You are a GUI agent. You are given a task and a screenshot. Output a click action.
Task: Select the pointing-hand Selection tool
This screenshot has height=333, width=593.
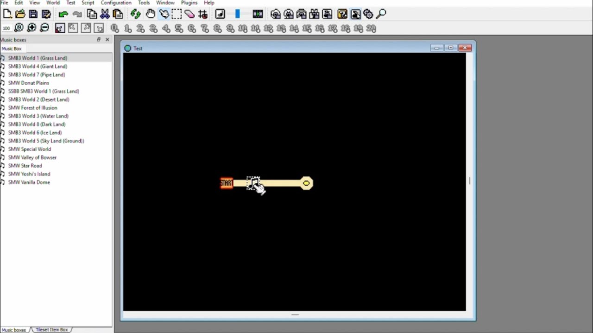click(x=164, y=14)
